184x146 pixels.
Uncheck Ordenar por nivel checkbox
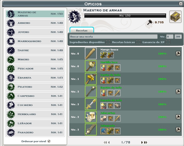point(49,141)
